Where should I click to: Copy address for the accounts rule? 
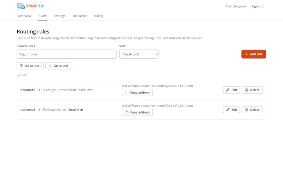137,92
